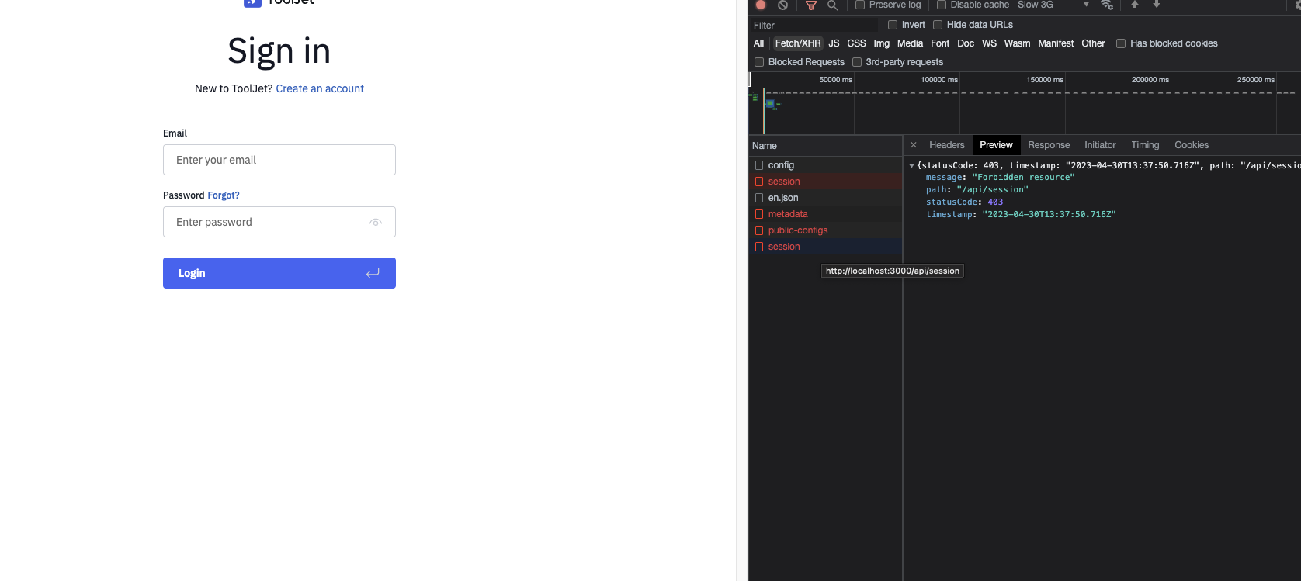
Task: Click the Login button
Action: pyautogui.click(x=279, y=273)
